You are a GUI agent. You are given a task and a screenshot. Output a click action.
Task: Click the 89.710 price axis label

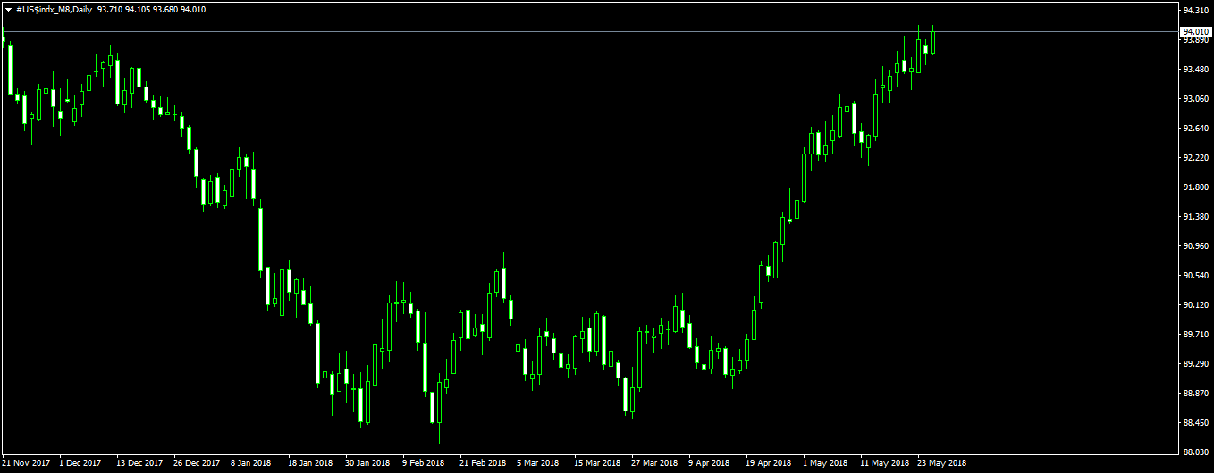(x=1194, y=335)
